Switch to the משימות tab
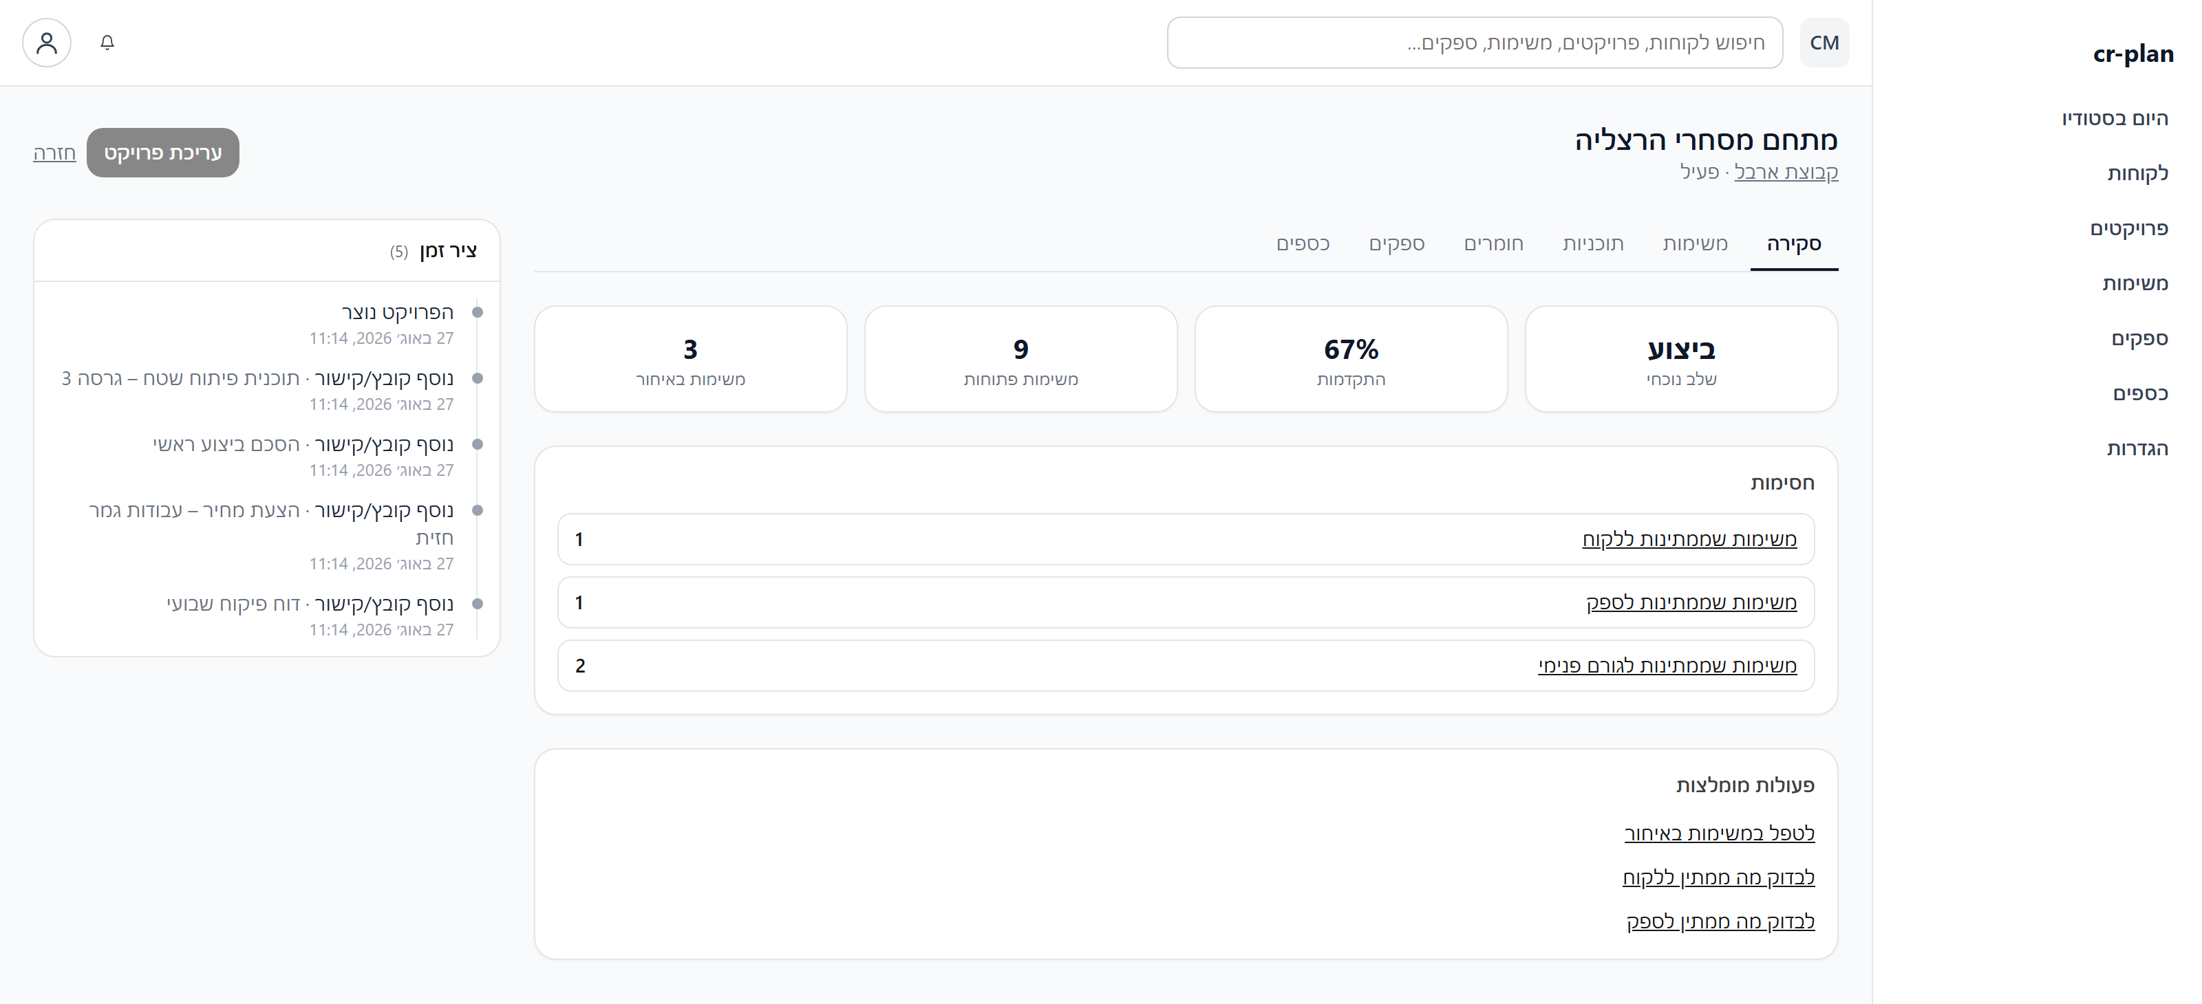 (x=1695, y=243)
